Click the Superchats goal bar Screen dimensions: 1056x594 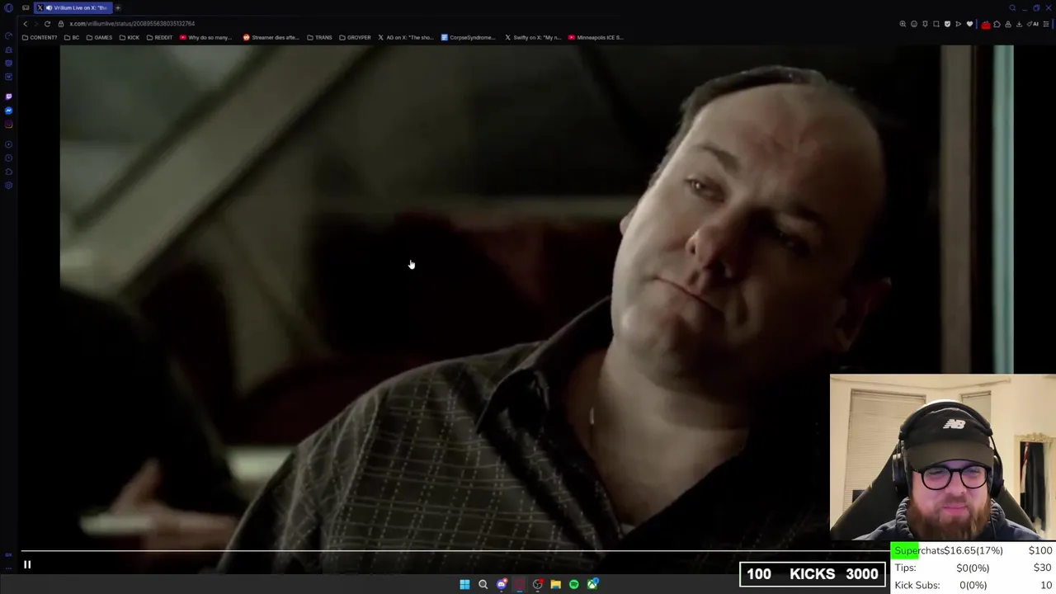tap(973, 550)
